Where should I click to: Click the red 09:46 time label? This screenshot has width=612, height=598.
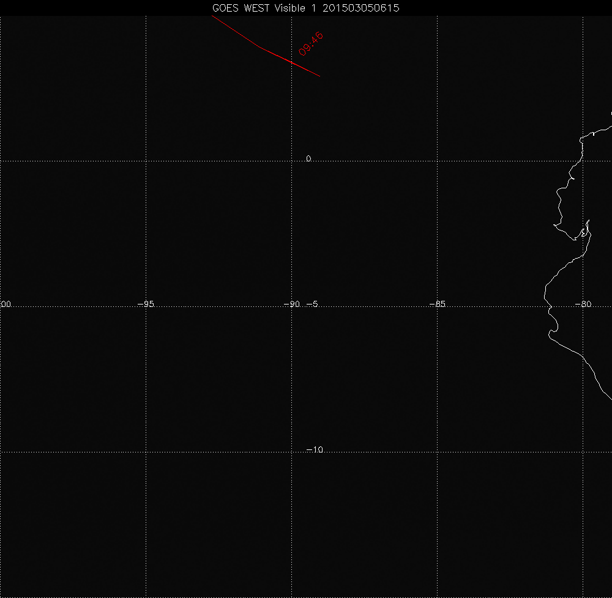coord(311,43)
